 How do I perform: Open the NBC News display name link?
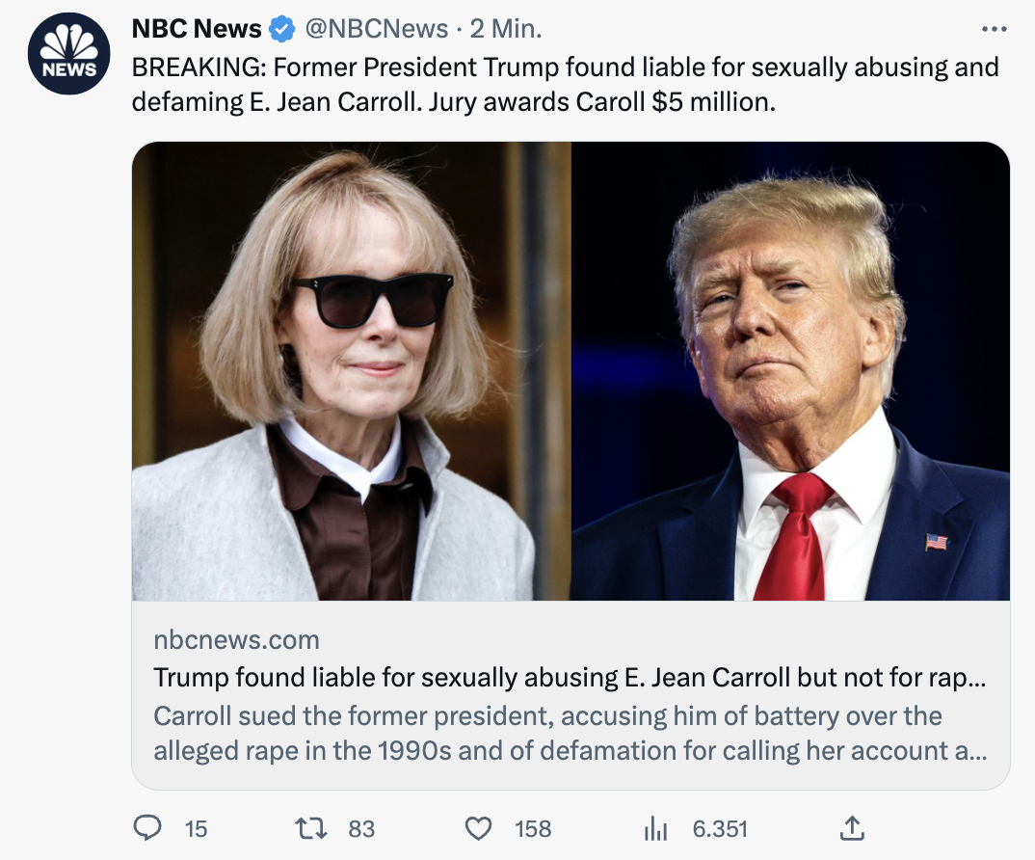point(197,30)
